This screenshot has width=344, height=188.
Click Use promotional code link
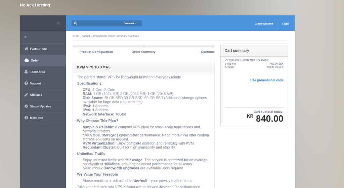click(x=267, y=80)
